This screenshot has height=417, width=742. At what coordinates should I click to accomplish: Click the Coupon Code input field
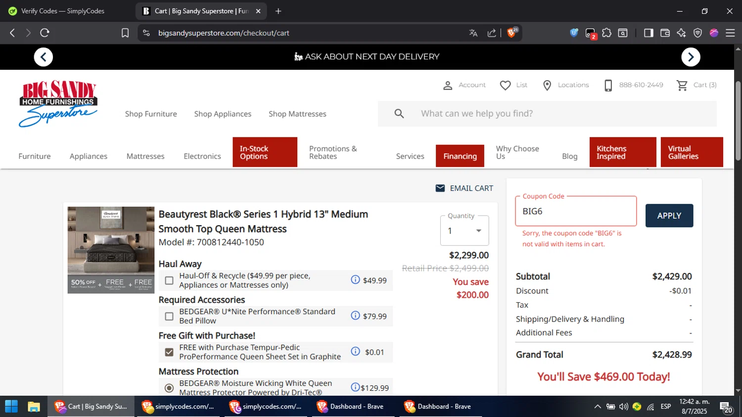pos(576,211)
